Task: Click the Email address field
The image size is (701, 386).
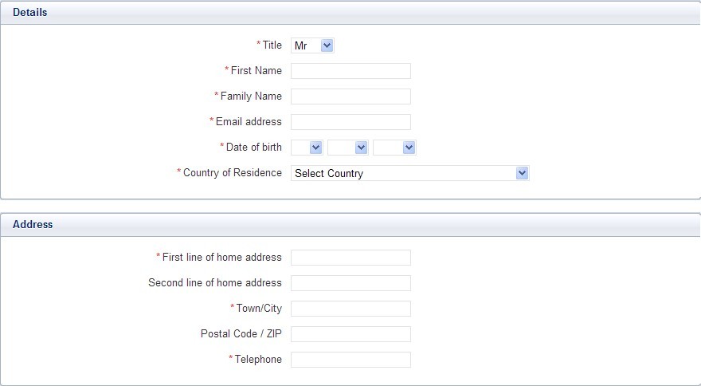Action: [x=350, y=122]
